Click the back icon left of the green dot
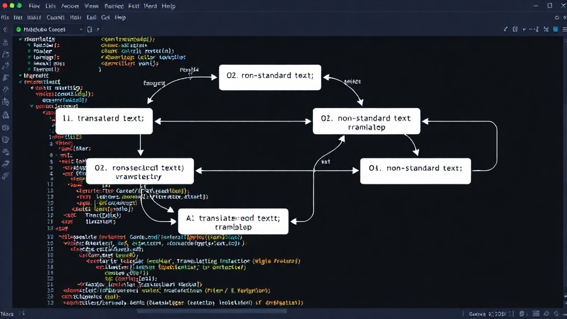This screenshot has width=567, height=319. (6, 30)
